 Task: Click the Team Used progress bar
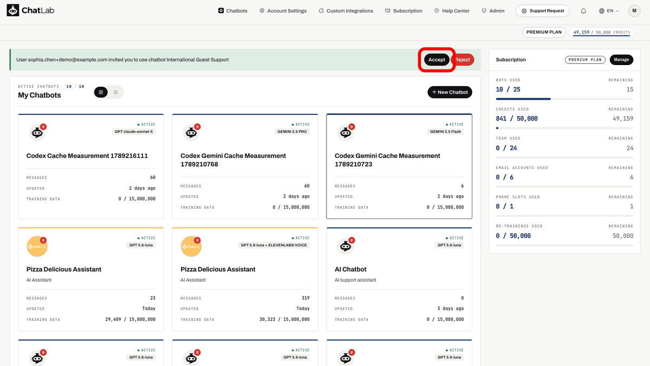(564, 157)
